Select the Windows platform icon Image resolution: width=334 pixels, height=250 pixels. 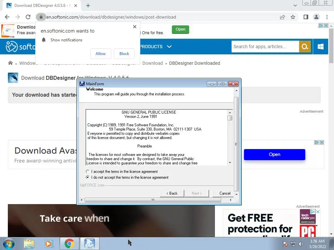coord(321,47)
